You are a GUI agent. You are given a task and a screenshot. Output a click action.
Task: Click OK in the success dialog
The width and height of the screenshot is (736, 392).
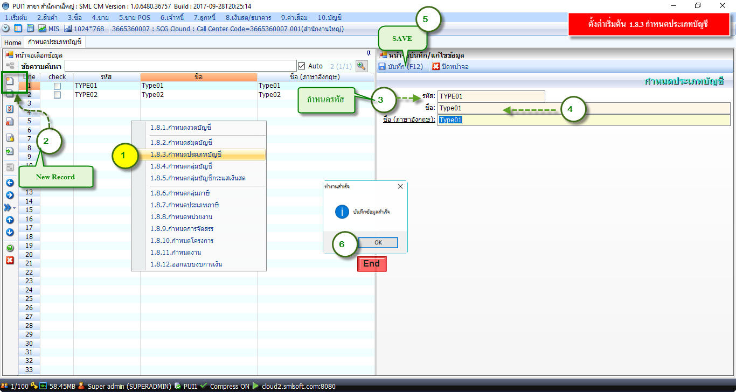(378, 242)
